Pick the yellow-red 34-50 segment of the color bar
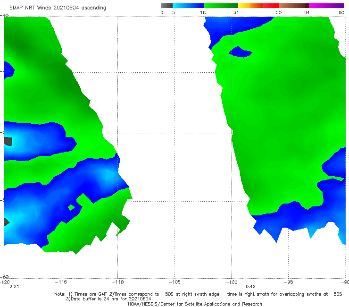This screenshot has width=349, height=307. (x=258, y=6)
